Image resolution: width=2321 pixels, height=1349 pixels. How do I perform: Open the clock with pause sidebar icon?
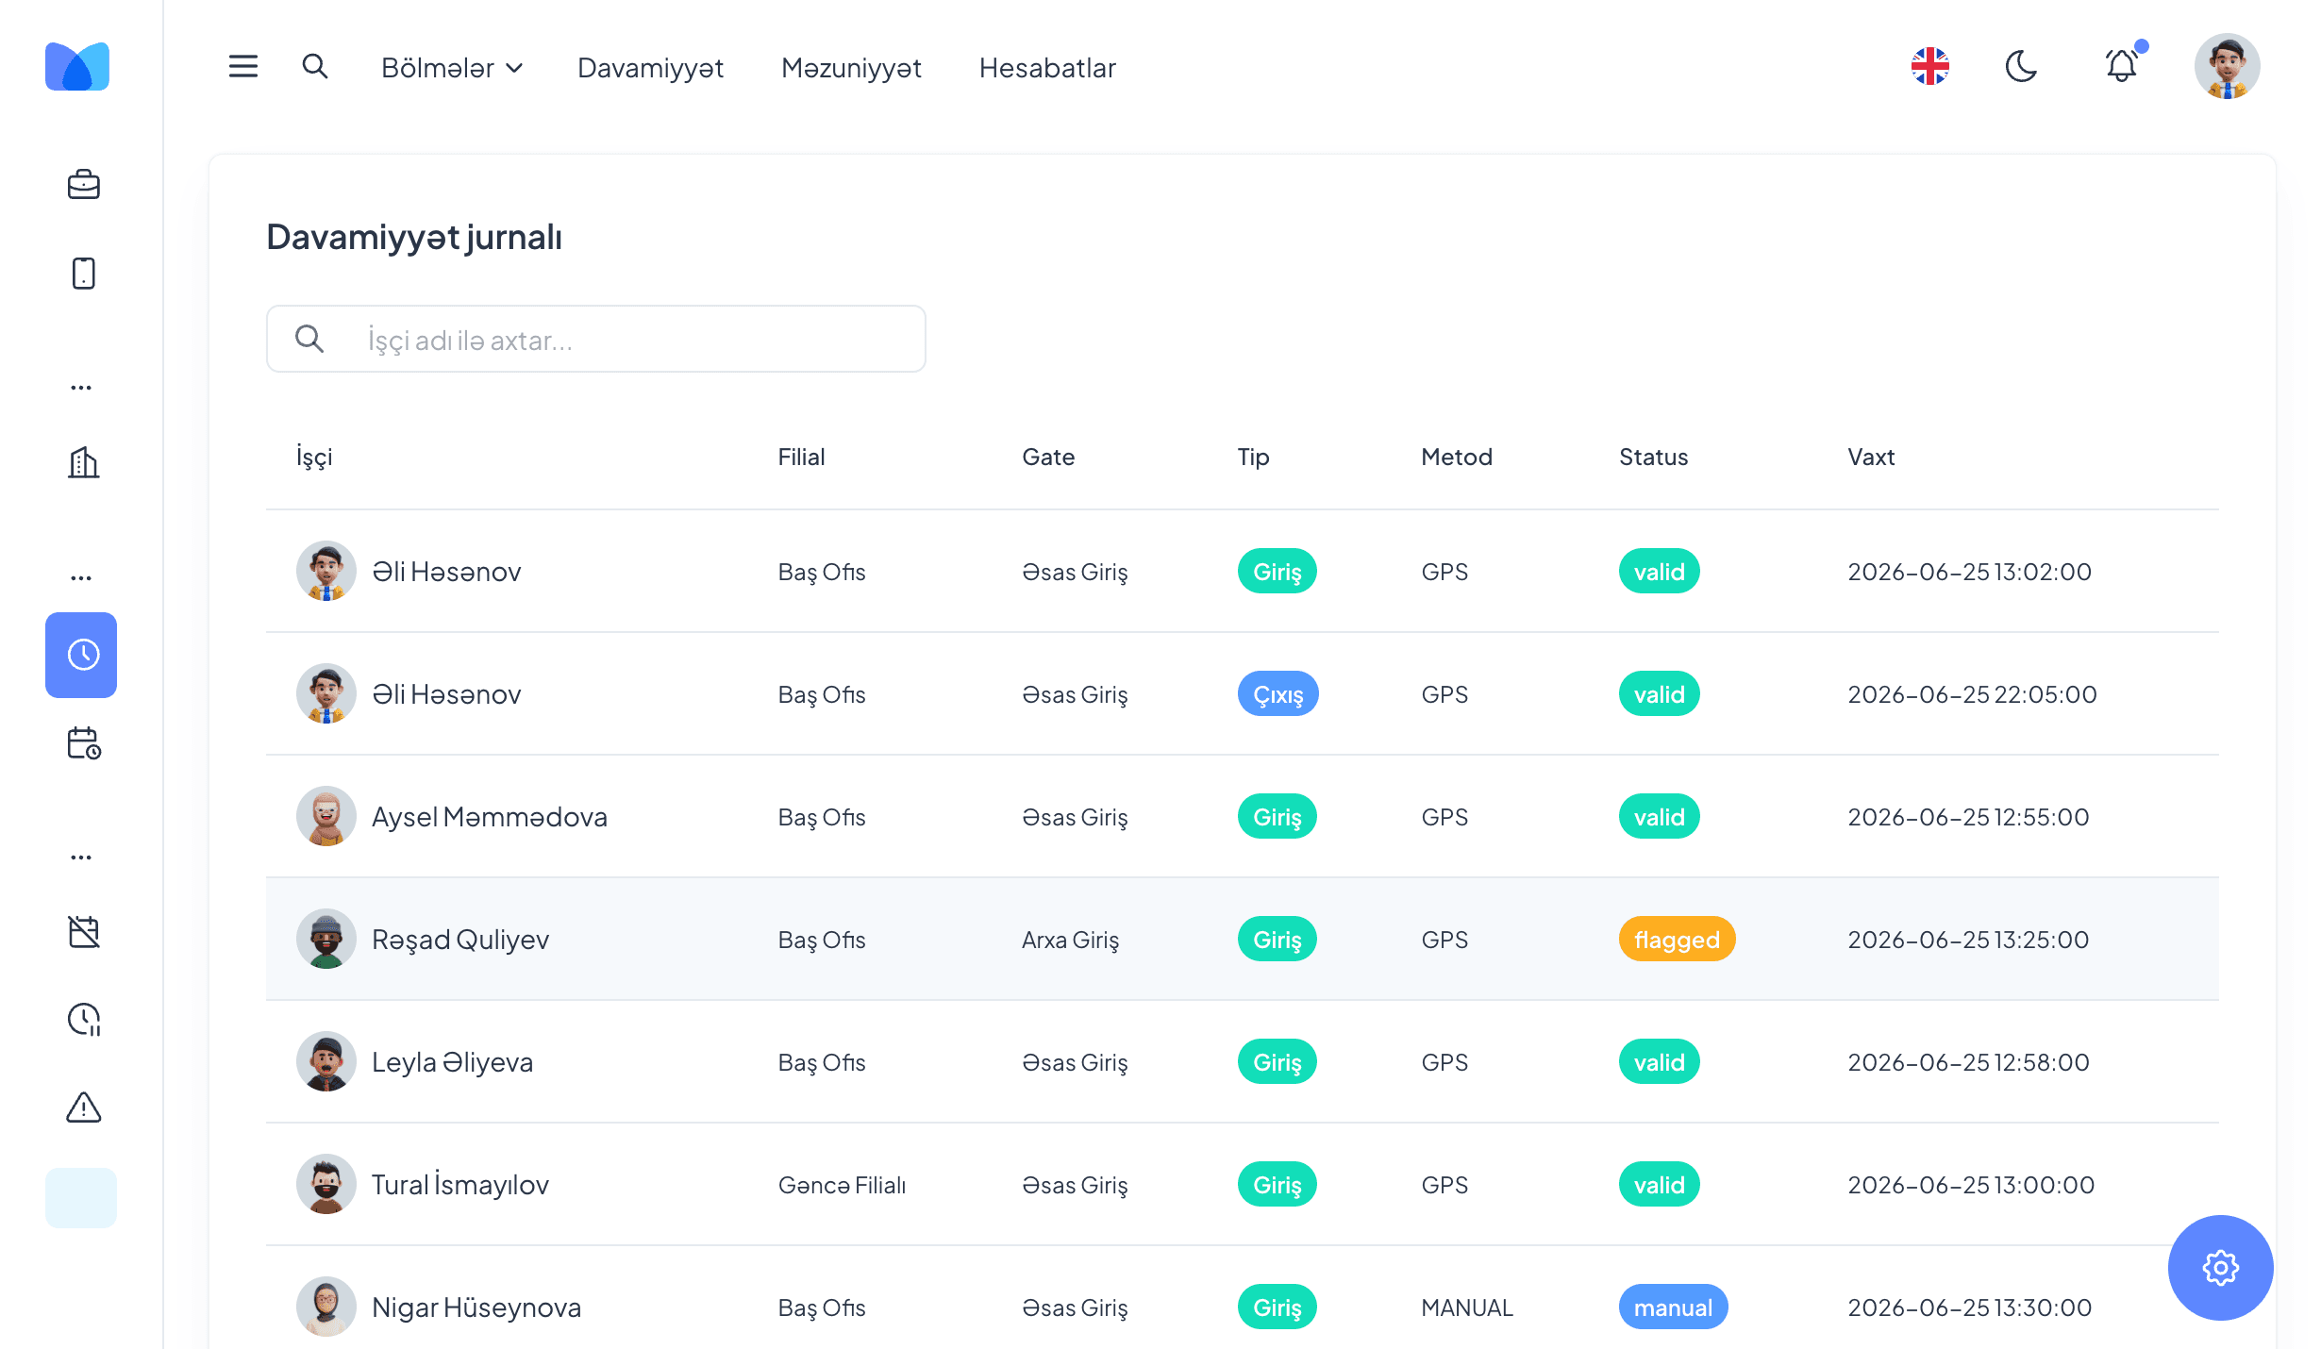click(83, 1020)
